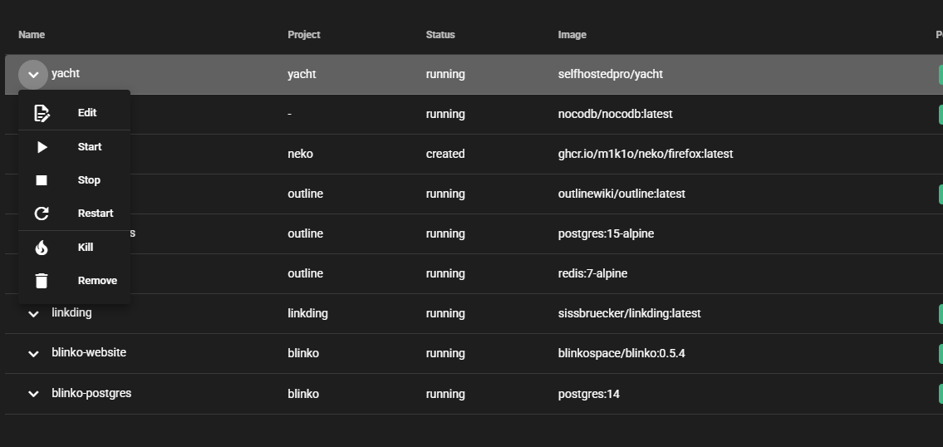Collapse the yacht row chevron

click(x=33, y=75)
